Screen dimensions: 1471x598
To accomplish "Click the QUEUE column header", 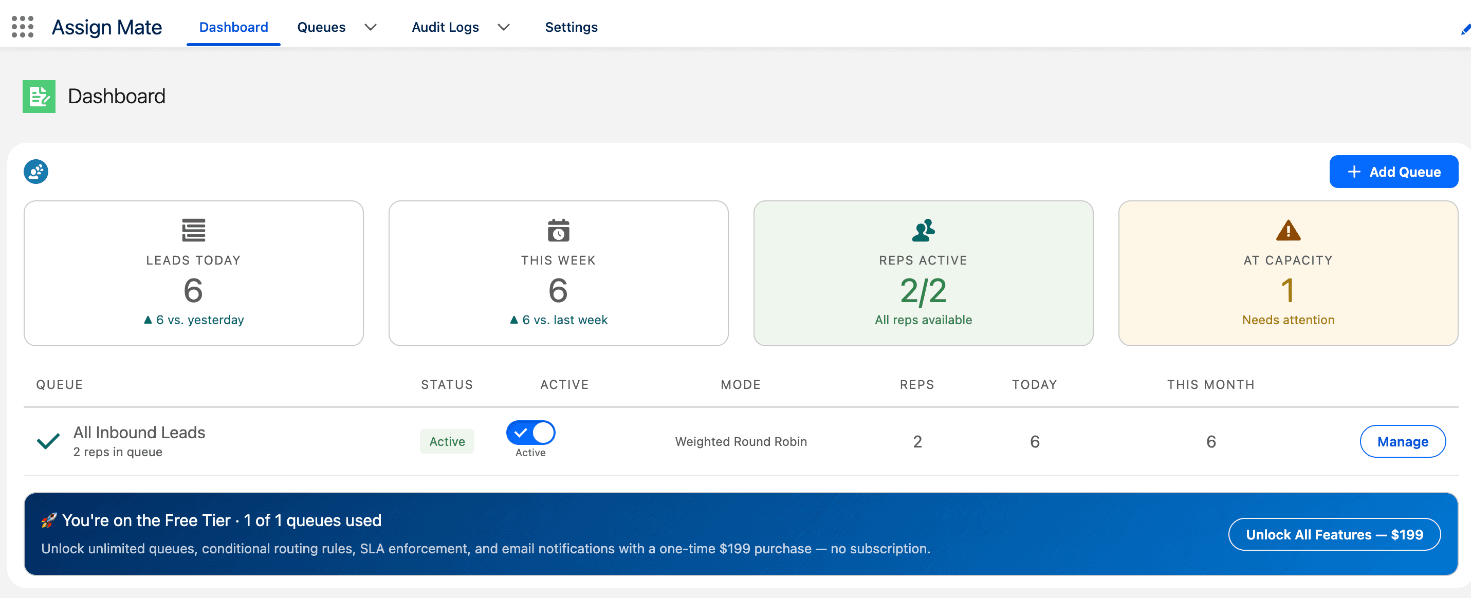I will click(60, 385).
